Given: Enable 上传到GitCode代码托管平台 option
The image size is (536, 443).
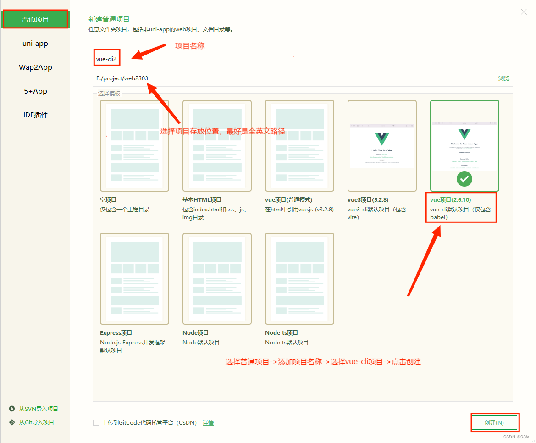Looking at the screenshot, I should [97, 422].
